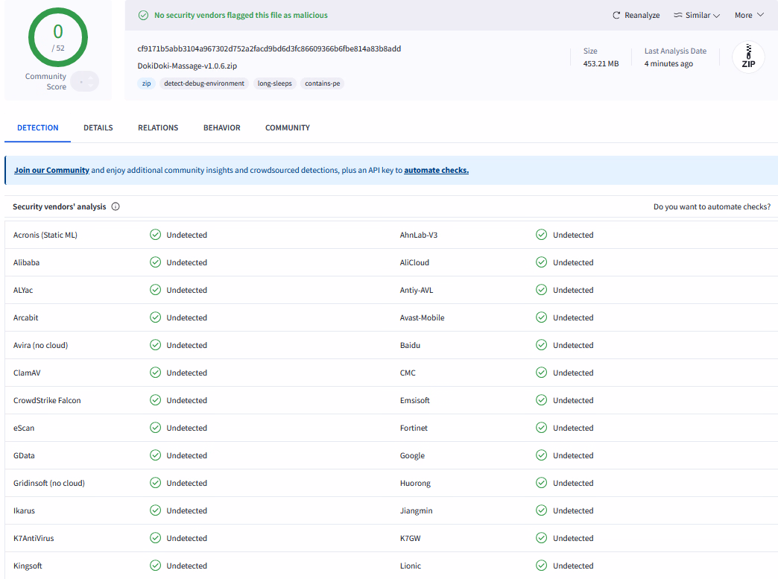The width and height of the screenshot is (778, 579).
Task: Go to the BEHAVIOR tab
Action: [222, 127]
